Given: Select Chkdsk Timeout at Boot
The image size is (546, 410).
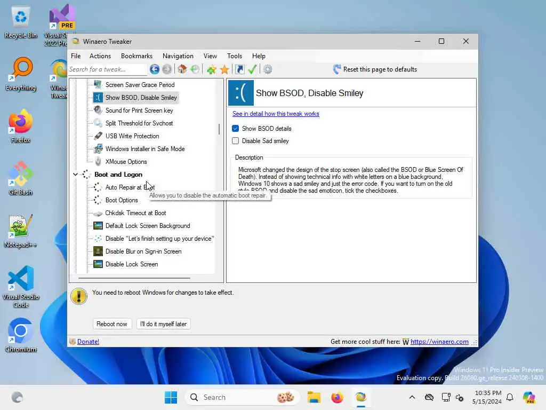Looking at the screenshot, I should pyautogui.click(x=135, y=213).
